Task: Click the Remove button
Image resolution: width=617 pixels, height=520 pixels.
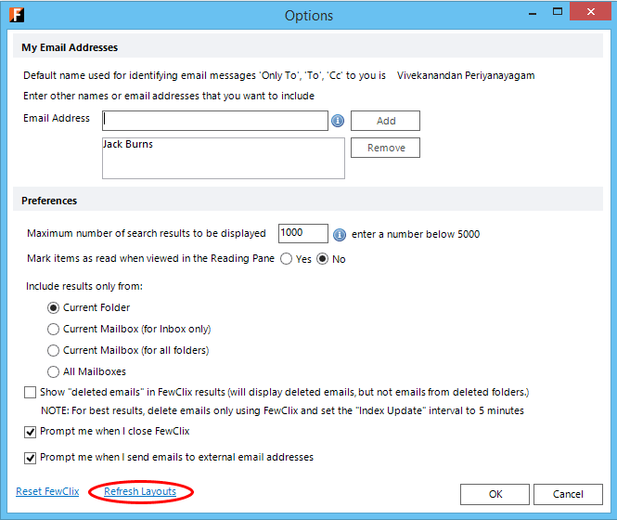Action: coord(385,148)
